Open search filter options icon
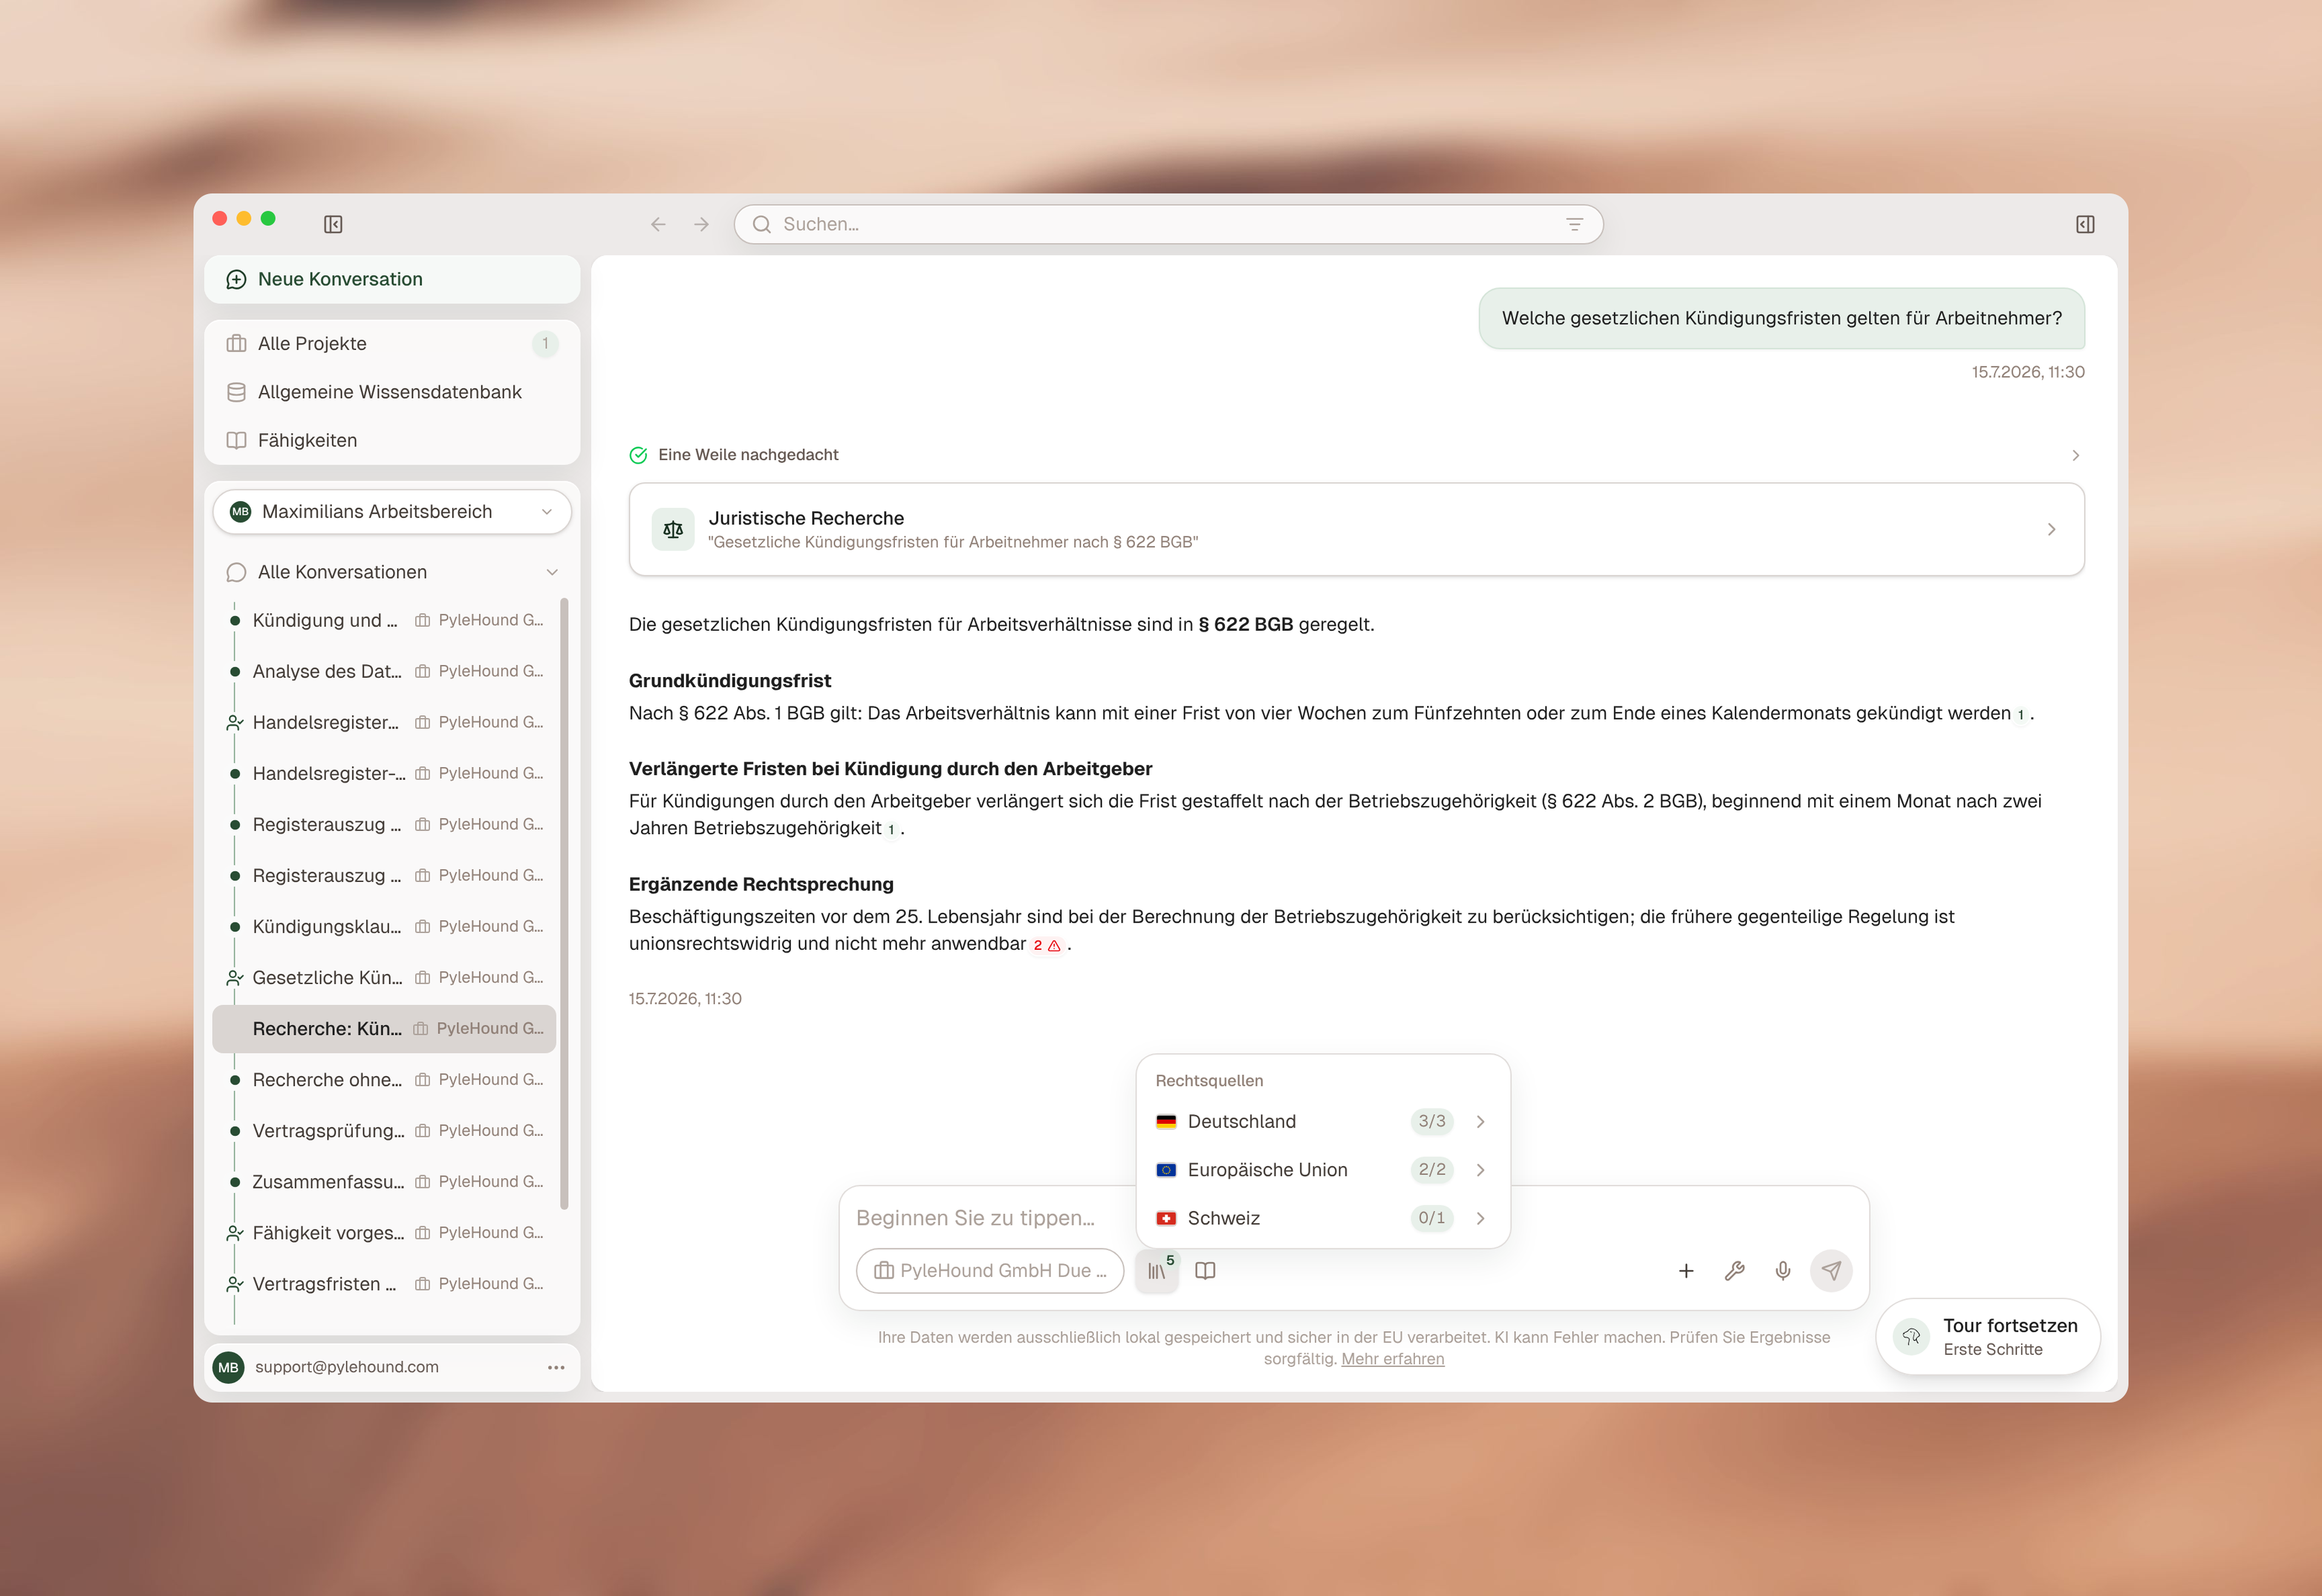2322x1596 pixels. click(x=1574, y=224)
